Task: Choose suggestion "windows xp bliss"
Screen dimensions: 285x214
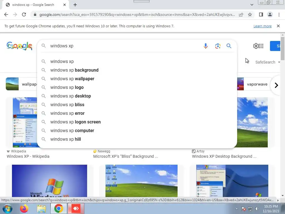Action: point(137,105)
